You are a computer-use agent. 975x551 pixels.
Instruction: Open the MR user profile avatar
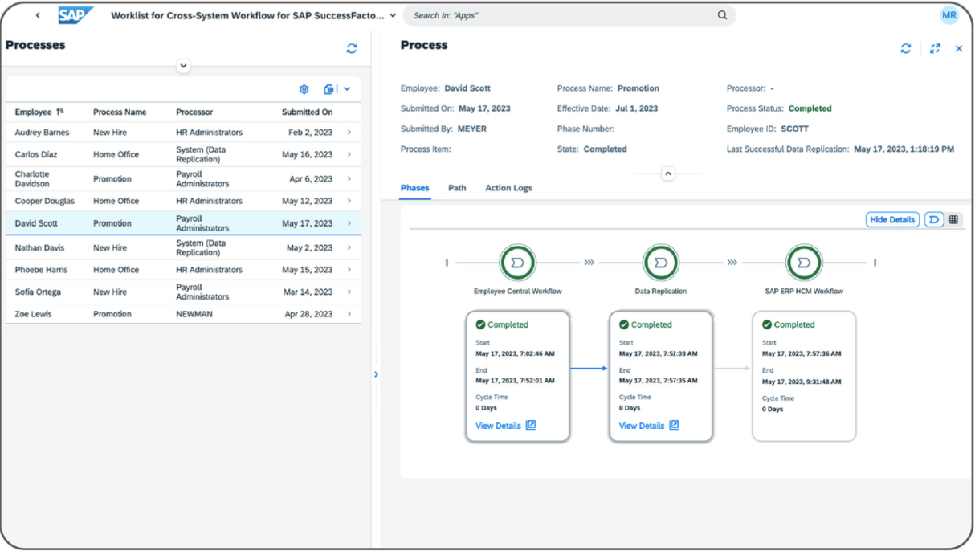[949, 15]
